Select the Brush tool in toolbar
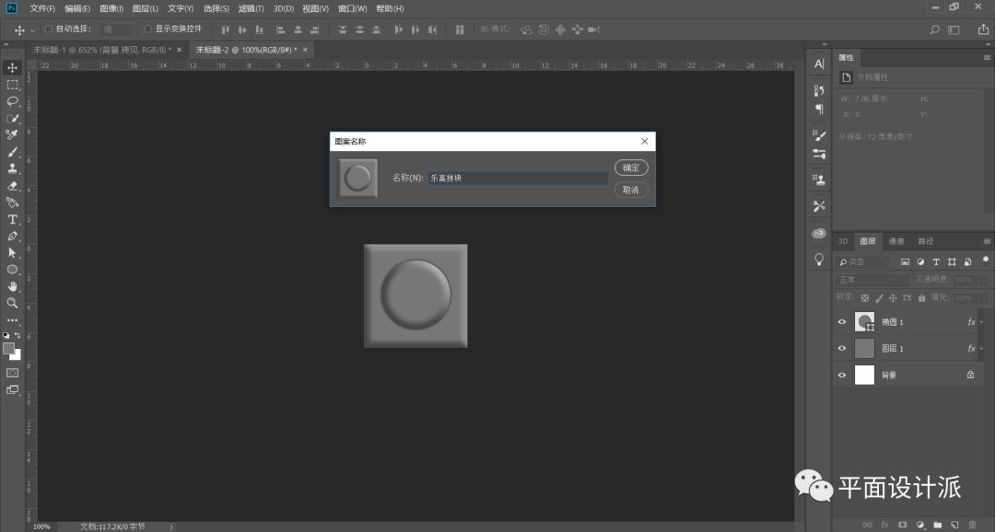This screenshot has width=995, height=532. pyautogui.click(x=13, y=152)
